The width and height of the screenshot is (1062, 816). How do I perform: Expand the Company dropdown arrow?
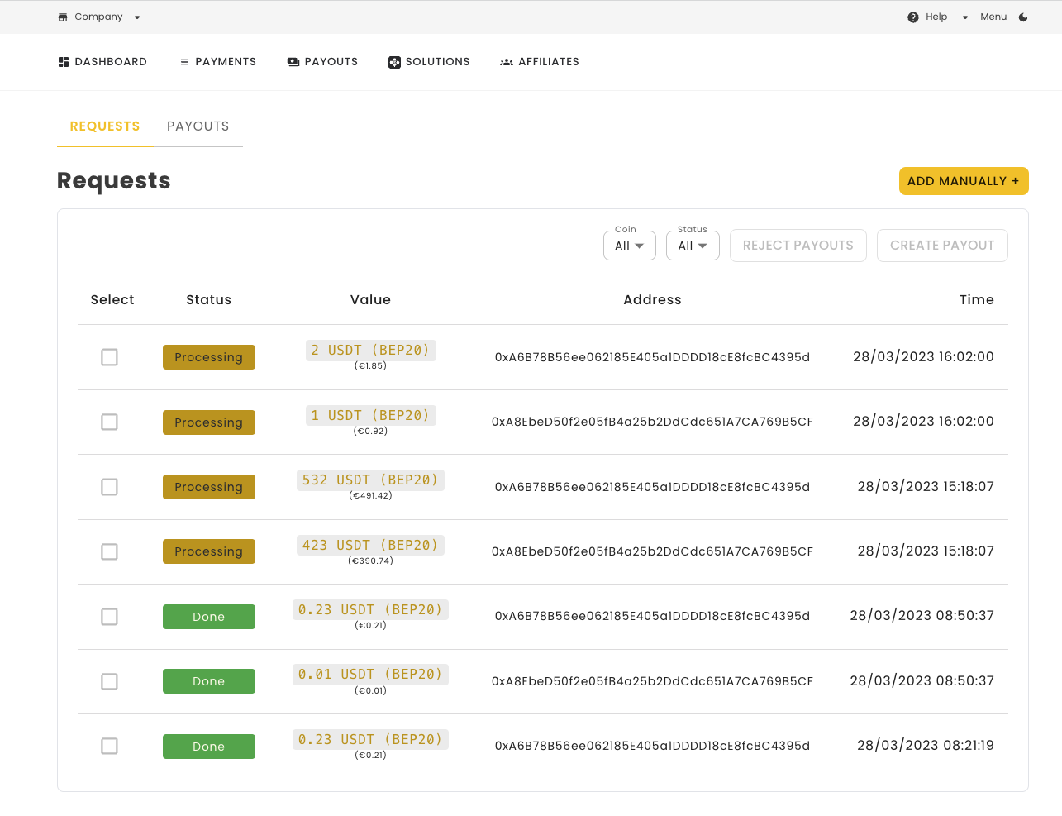137,17
